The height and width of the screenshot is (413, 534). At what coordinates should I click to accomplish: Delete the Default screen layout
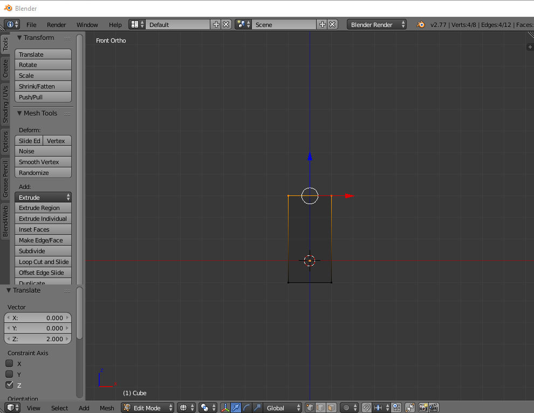226,24
